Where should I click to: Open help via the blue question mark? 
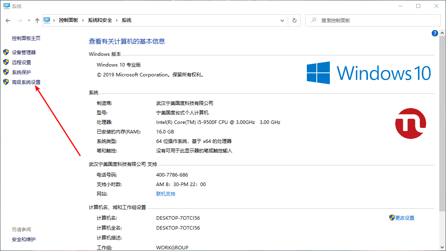pyautogui.click(x=435, y=34)
